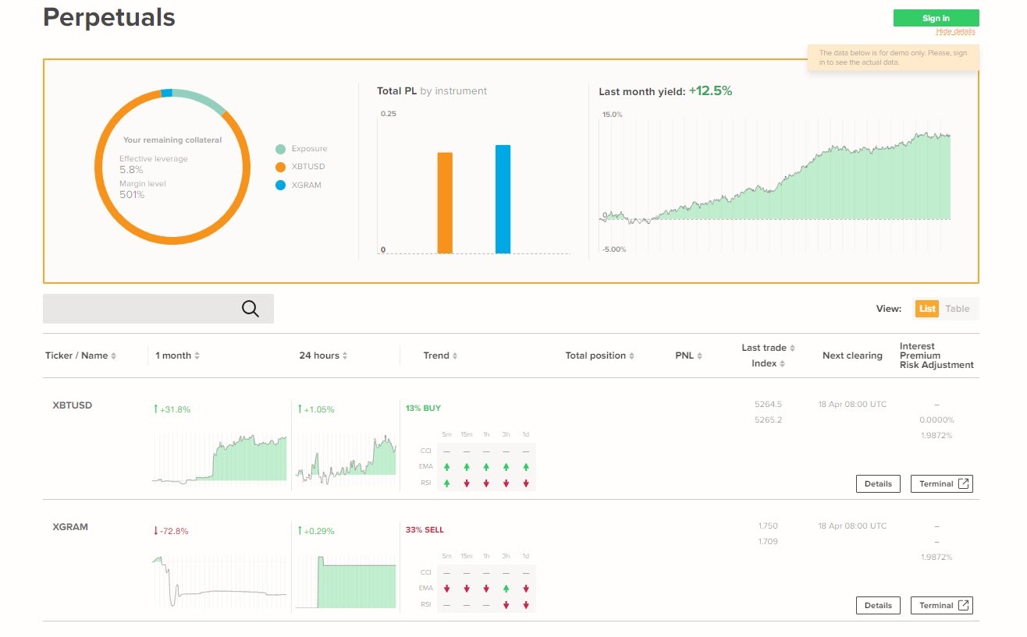This screenshot has width=1027, height=637.
Task: Click XBTUSD ticker name
Action: point(72,405)
